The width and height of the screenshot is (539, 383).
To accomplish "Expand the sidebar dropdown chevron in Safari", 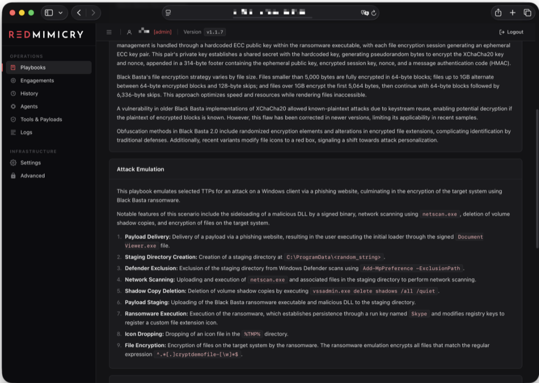I will (x=60, y=13).
